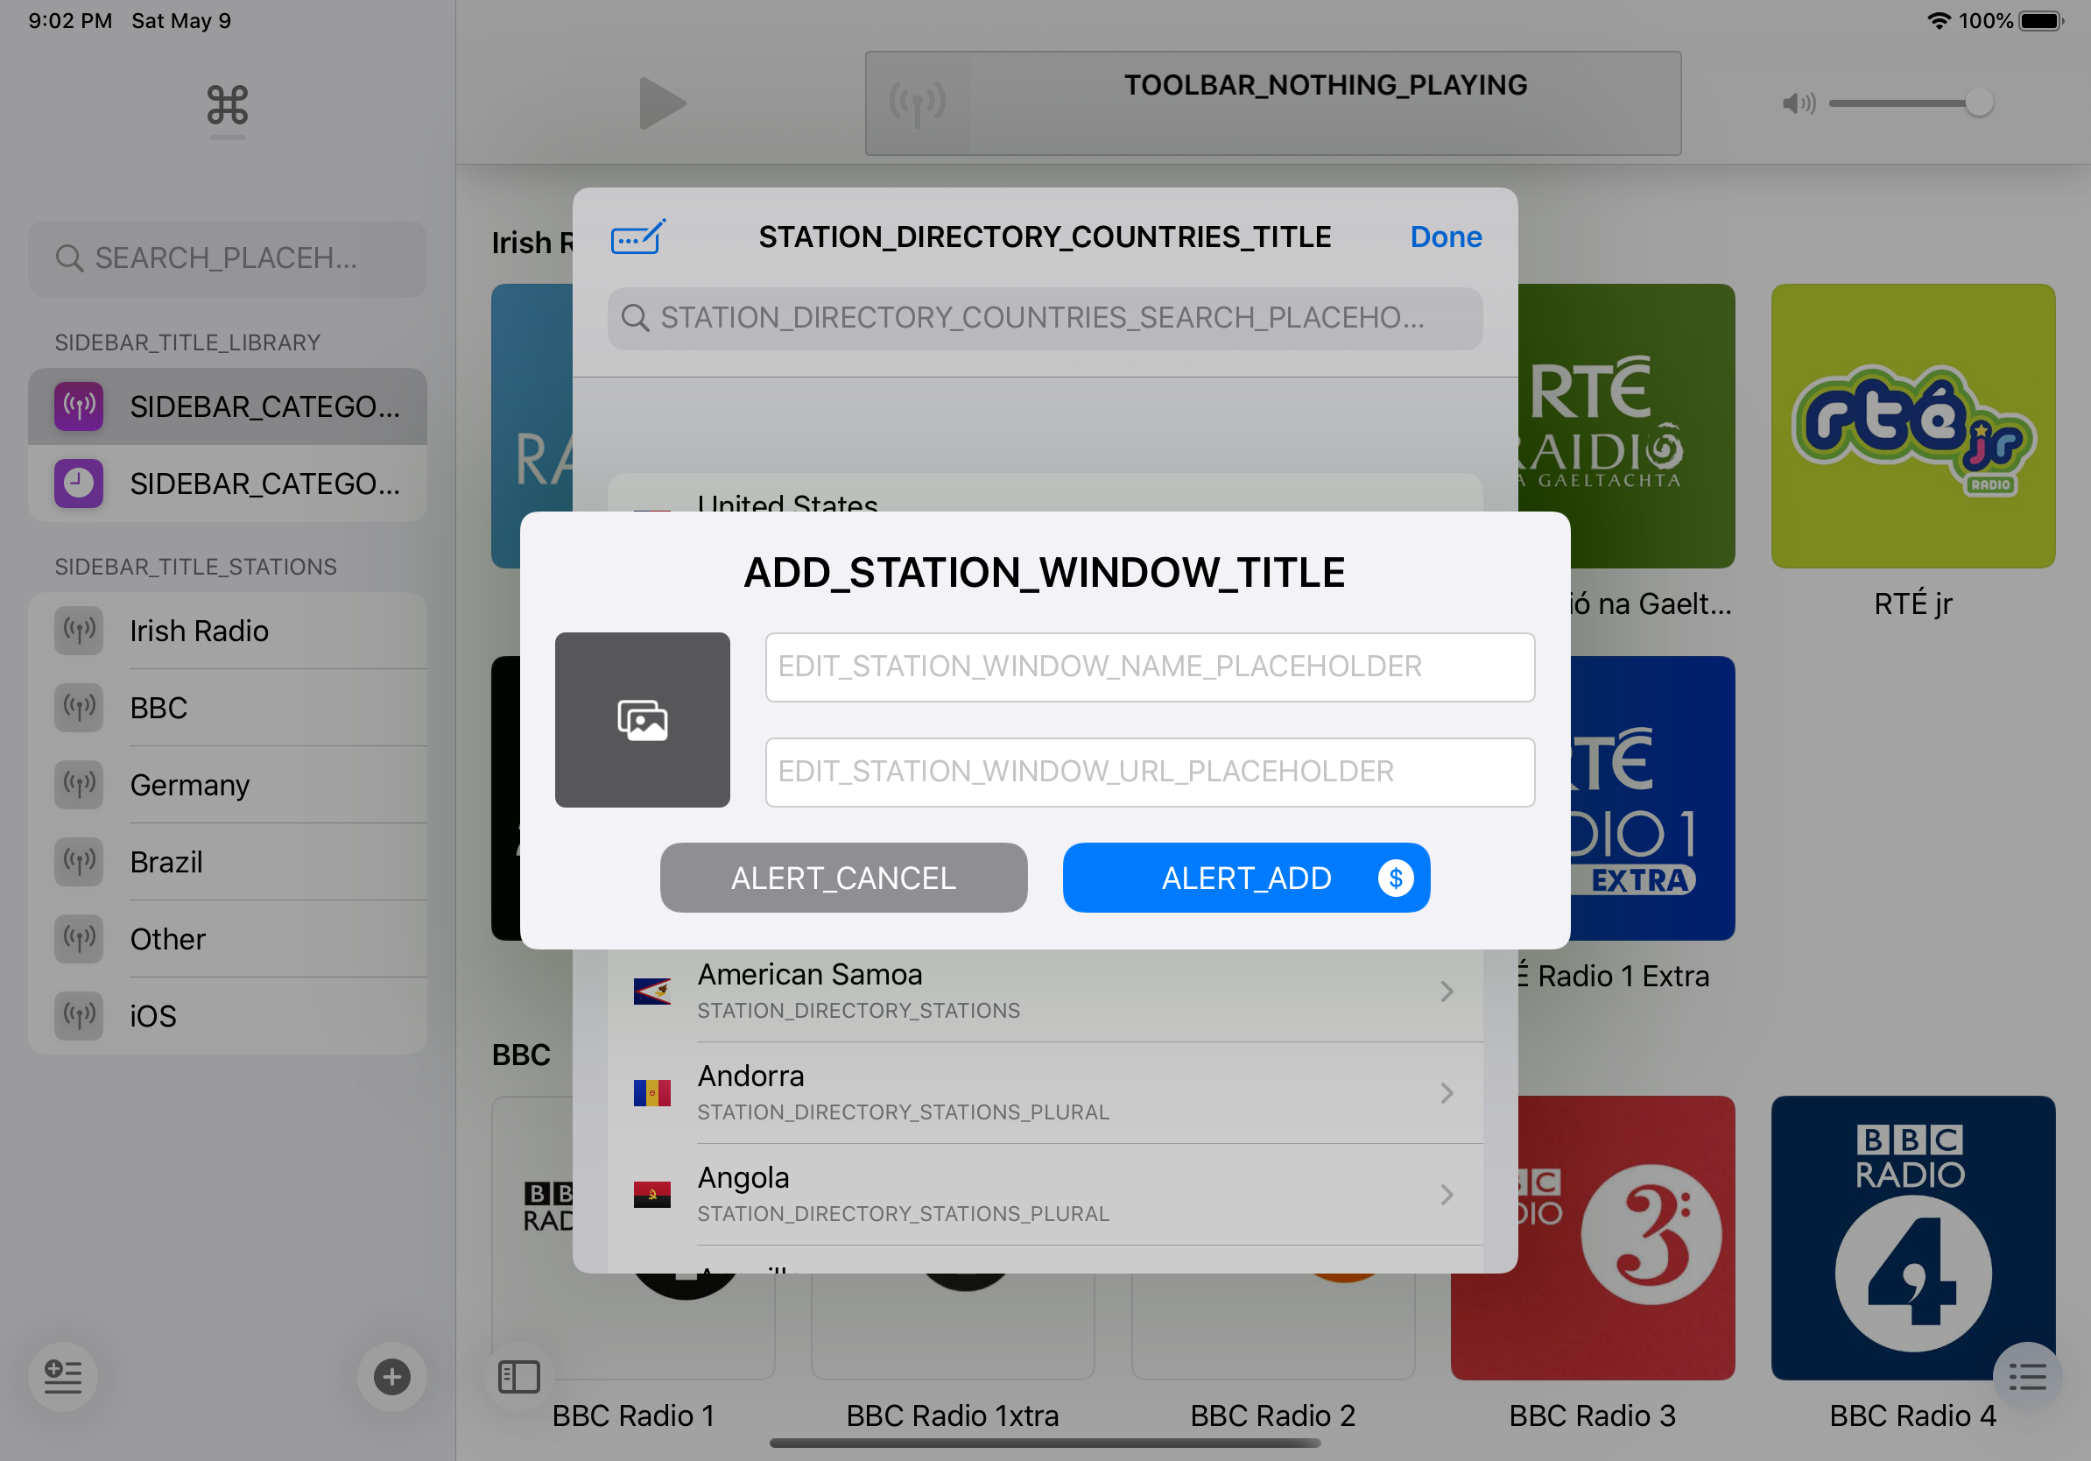Image resolution: width=2091 pixels, height=1461 pixels.
Task: Tap Done in countries directory header
Action: (1446, 236)
